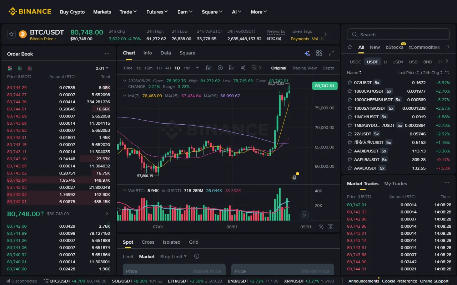Click the magnifier icon in Search
Image resolution: width=457 pixels, height=285 pixels.
tap(355, 35)
